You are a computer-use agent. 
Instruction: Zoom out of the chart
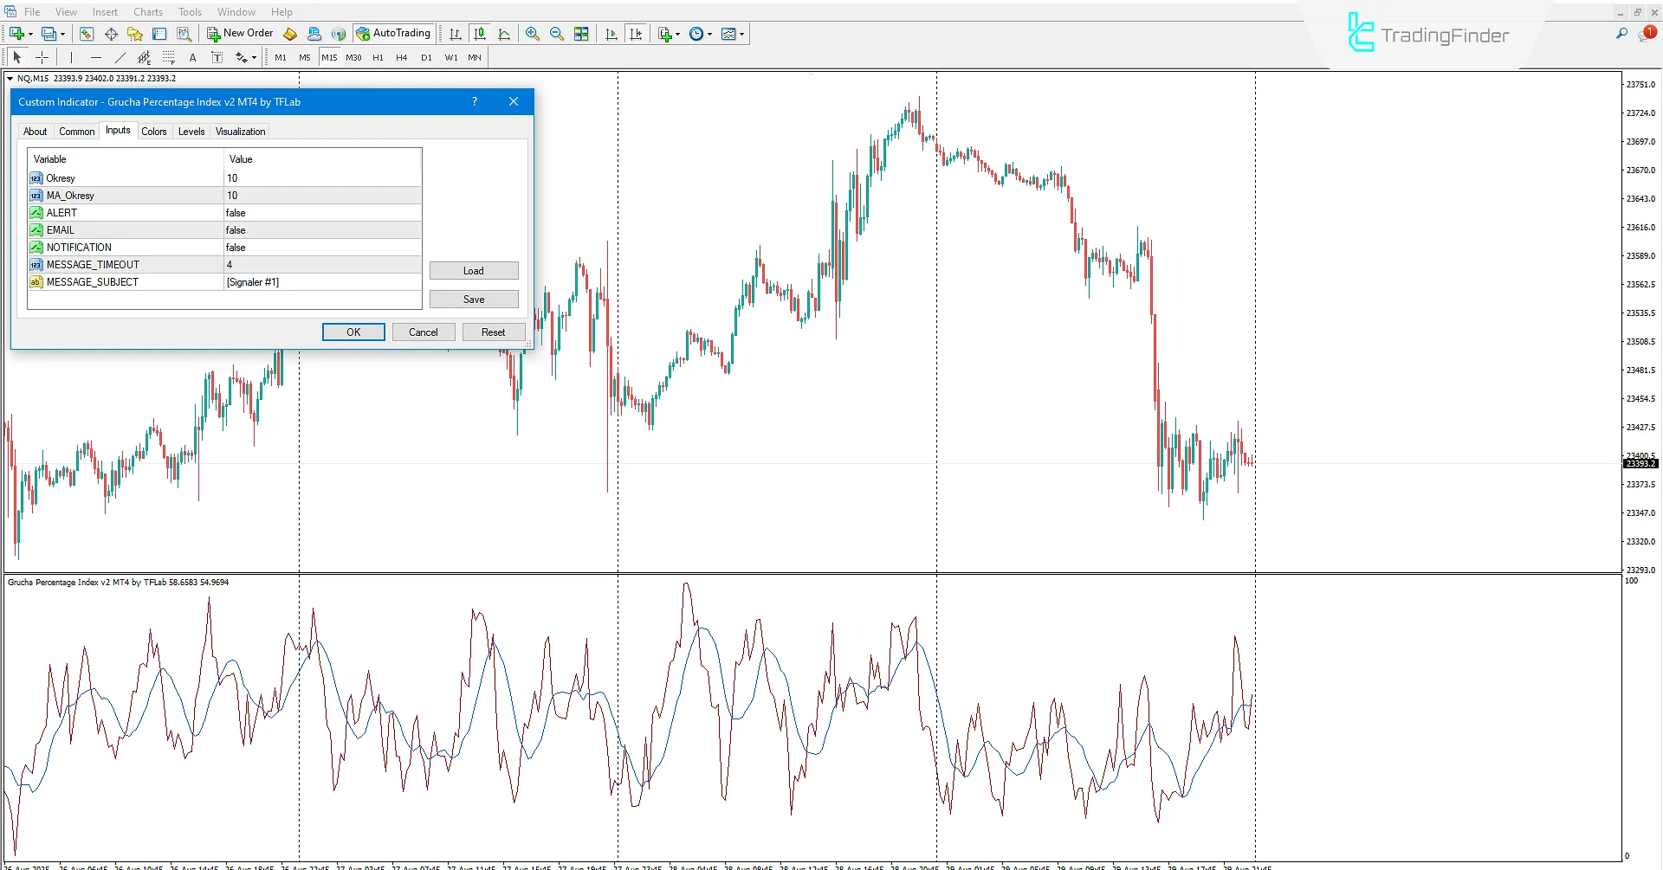pos(555,34)
